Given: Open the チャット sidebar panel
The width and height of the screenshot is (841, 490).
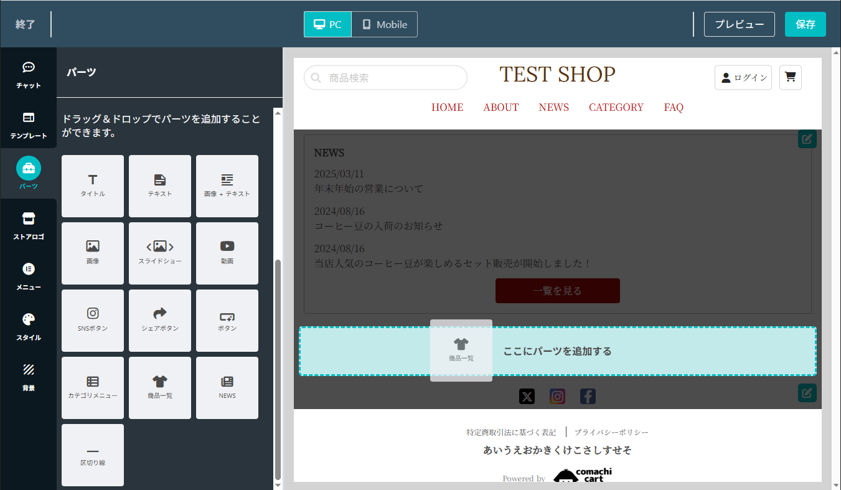Looking at the screenshot, I should [x=29, y=74].
